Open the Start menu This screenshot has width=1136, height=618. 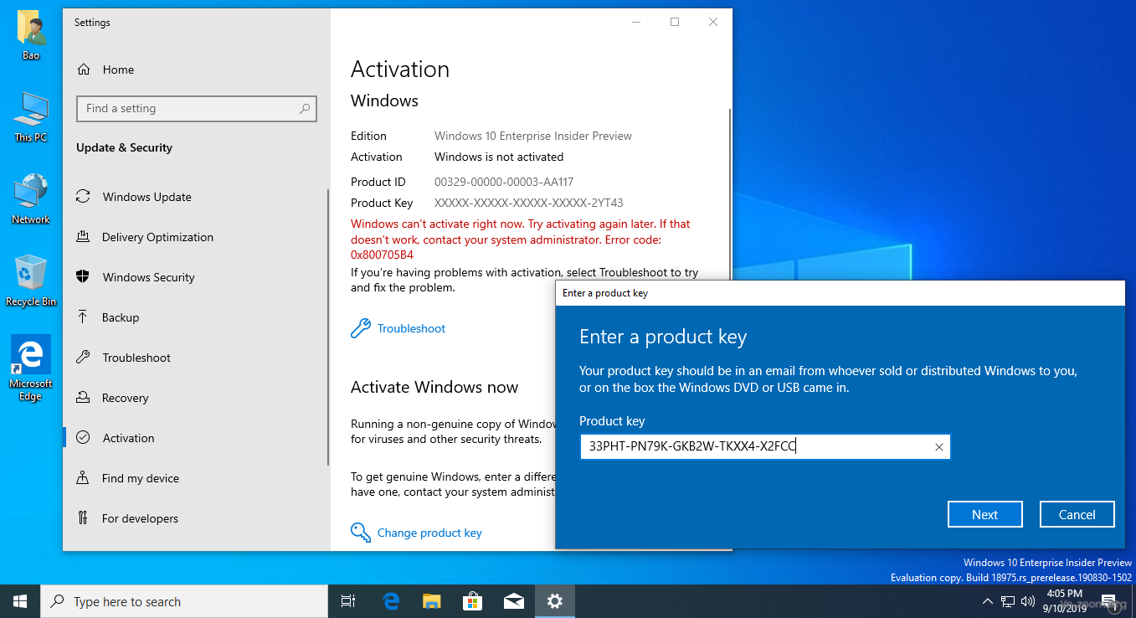20,601
